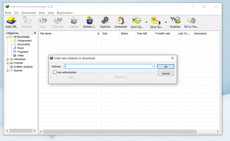Open the Help menu
This screenshot has width=230, height=141.
51,13
